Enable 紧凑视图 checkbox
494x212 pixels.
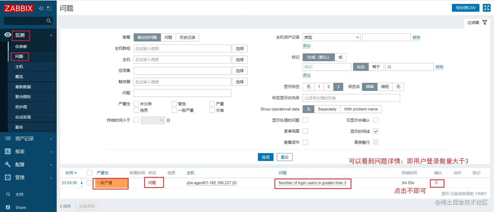pos(305,131)
